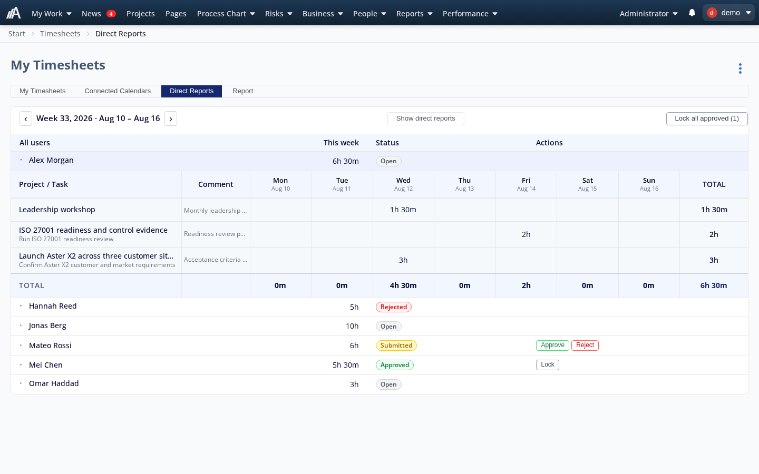Click the Leadership workshop task name
This screenshot has height=474, width=759.
57,210
